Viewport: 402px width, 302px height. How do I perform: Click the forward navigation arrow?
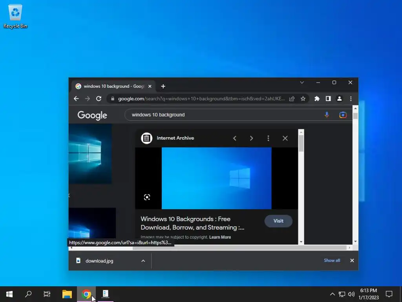(88, 99)
